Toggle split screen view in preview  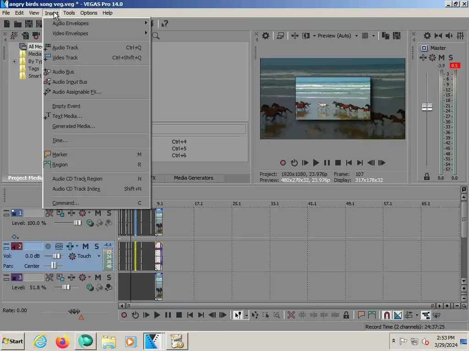(x=305, y=36)
